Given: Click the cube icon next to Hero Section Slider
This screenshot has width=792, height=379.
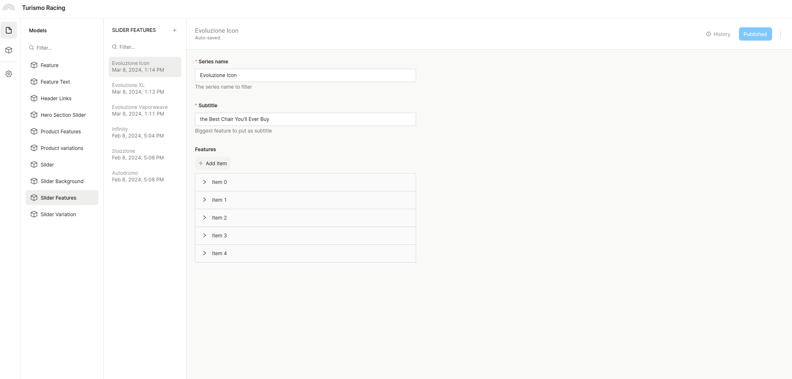Looking at the screenshot, I should (34, 115).
